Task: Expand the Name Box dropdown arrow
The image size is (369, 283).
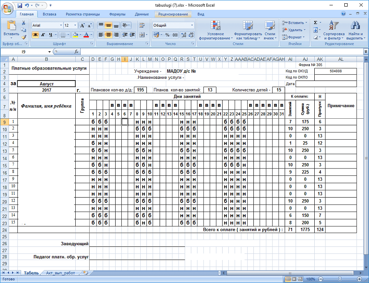Action: point(50,52)
